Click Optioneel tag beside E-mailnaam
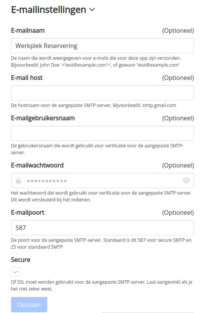 178,30
